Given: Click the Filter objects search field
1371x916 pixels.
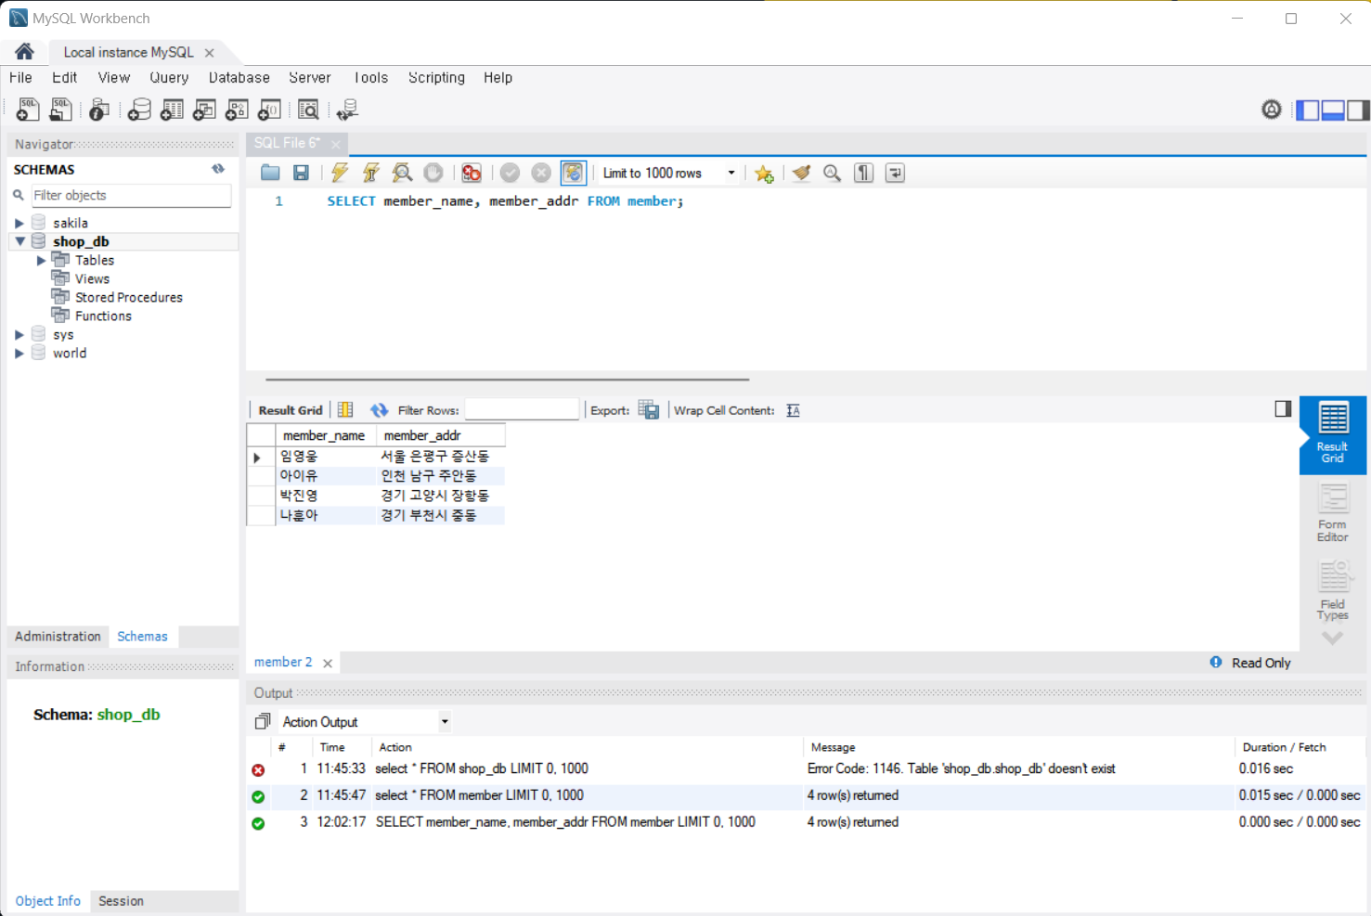Looking at the screenshot, I should 130,195.
